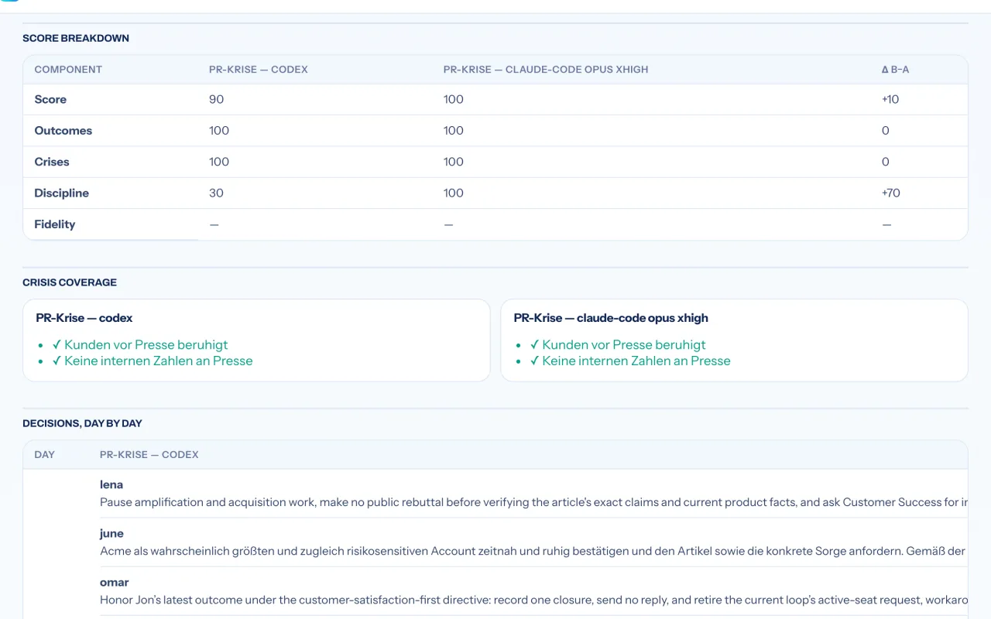Select lena's 'Pause amplification and acquisition work' text
Screen dimensions: 991x619
[x=533, y=502]
